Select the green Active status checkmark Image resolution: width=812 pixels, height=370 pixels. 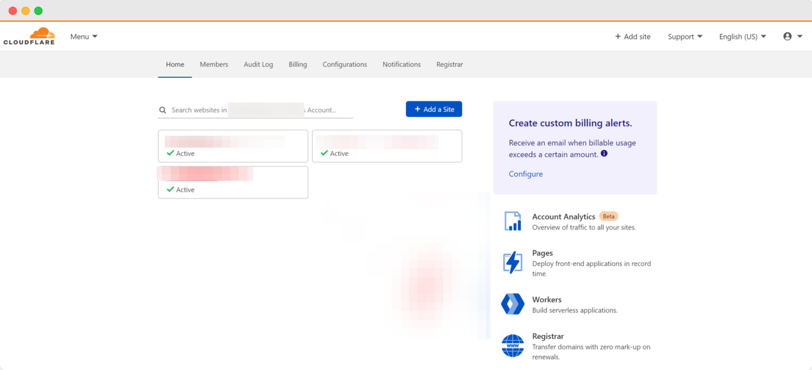tap(171, 153)
